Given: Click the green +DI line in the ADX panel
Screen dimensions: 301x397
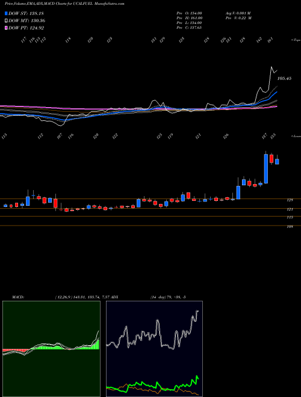Looking at the screenshot, I should point(152,386).
